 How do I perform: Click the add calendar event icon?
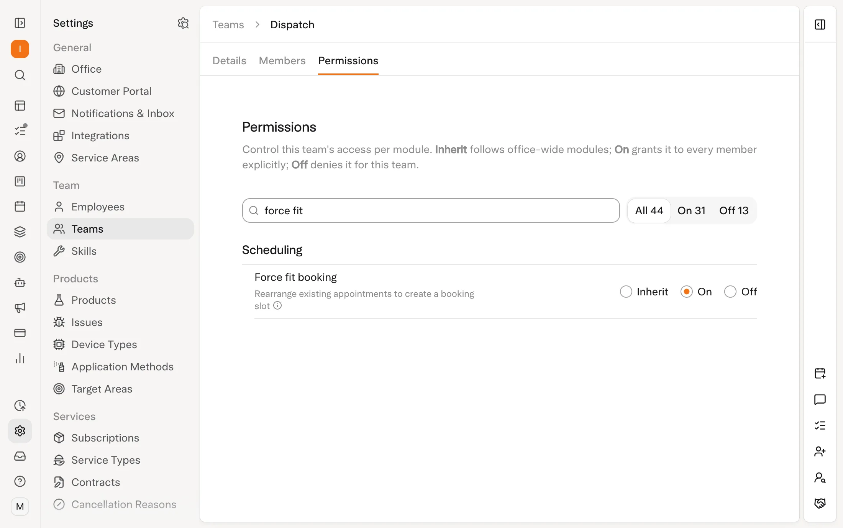tap(820, 373)
